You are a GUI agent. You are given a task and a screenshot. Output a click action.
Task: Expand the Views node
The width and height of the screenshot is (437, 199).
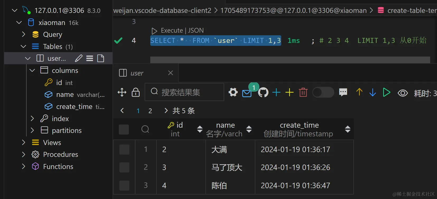point(24,142)
